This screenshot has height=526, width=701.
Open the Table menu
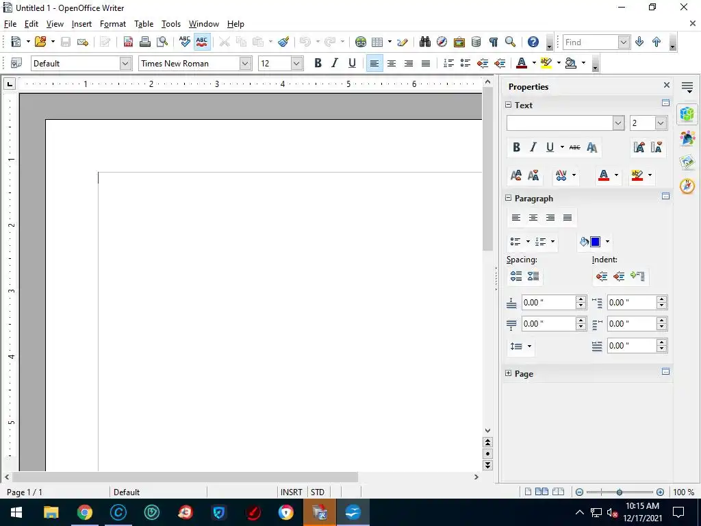click(x=144, y=24)
